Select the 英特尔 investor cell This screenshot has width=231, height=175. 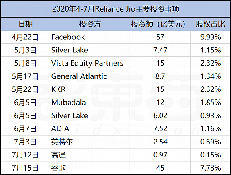(x=90, y=142)
